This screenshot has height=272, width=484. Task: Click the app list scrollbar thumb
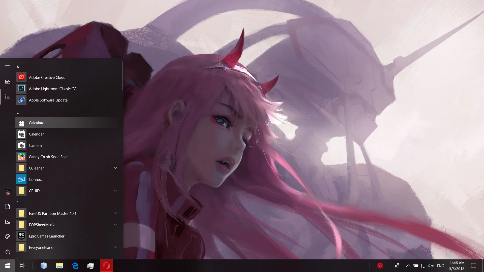122,76
